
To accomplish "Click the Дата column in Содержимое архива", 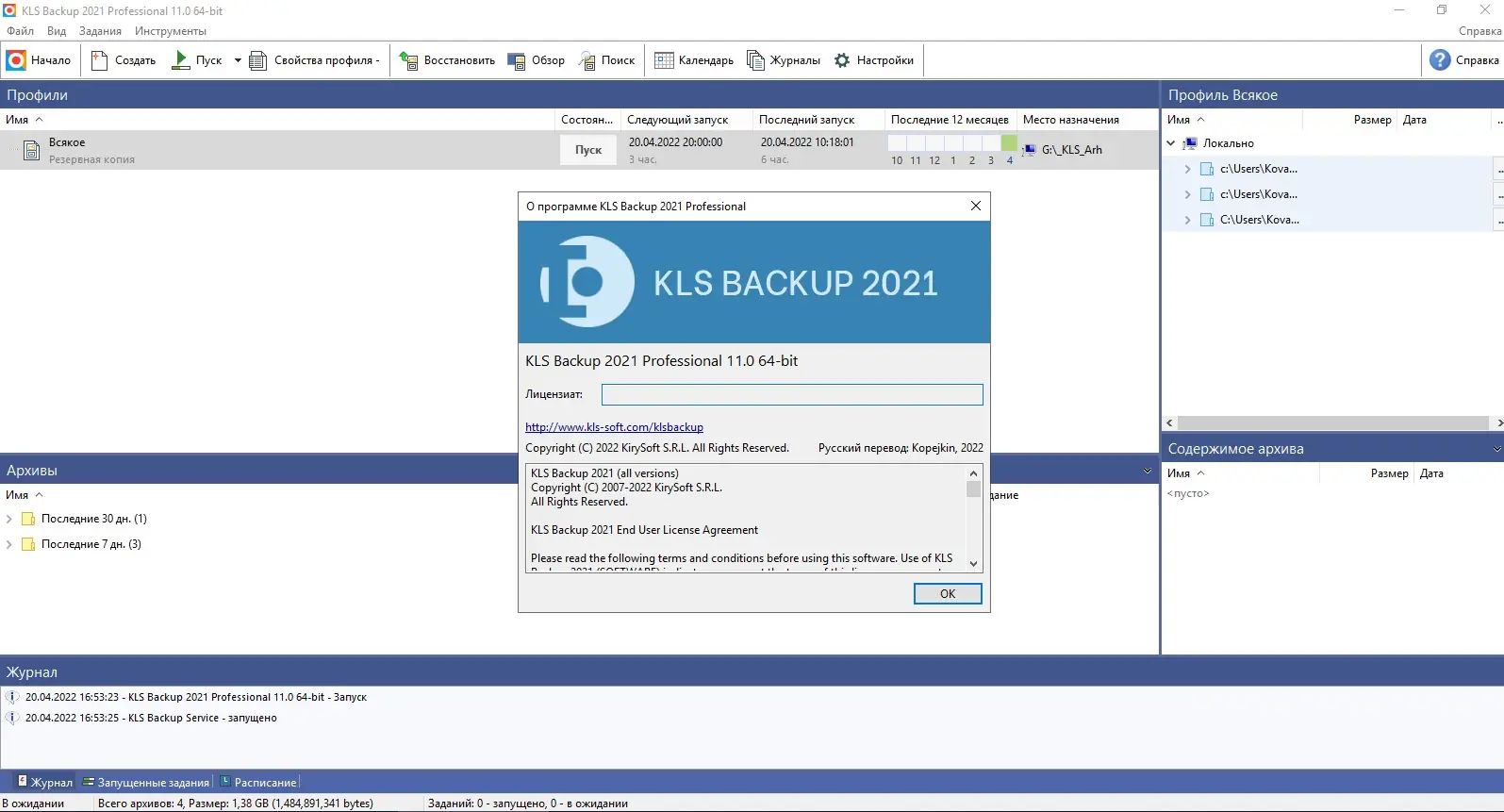I will (1431, 473).
